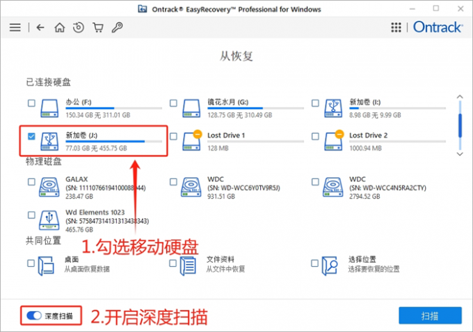Check the 镜花水月 (G:) drive checkbox
Image resolution: width=473 pixels, height=332 pixels.
tap(173, 103)
